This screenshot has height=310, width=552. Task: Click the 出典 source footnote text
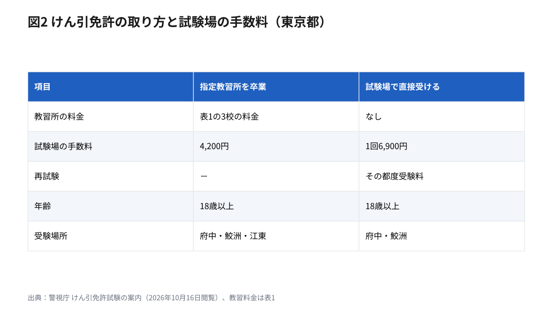point(151,298)
